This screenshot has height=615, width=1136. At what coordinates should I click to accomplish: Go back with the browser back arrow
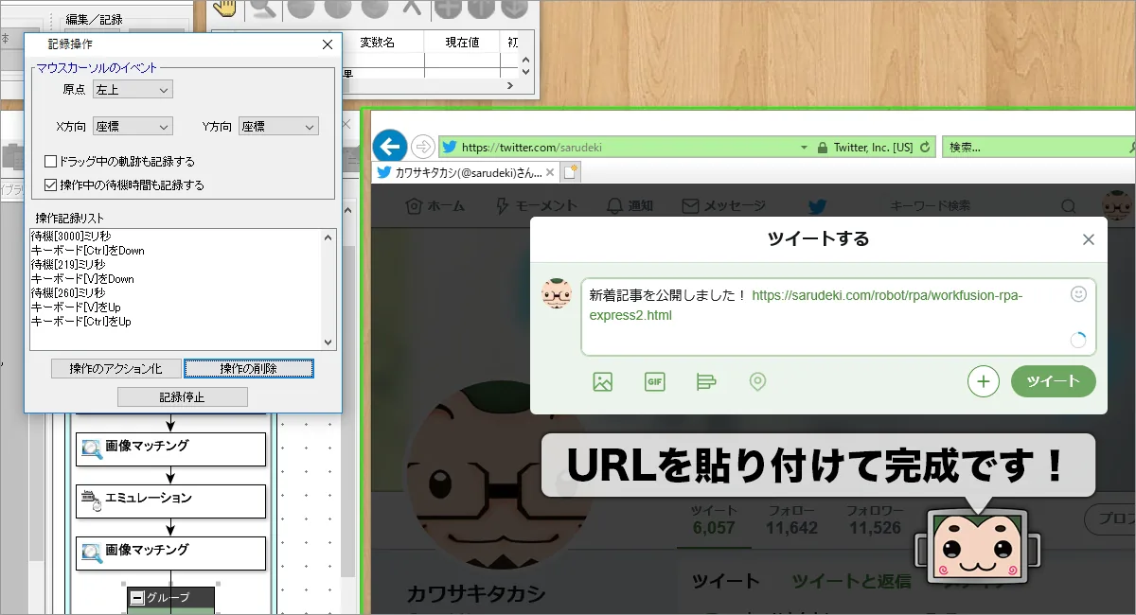pos(389,147)
